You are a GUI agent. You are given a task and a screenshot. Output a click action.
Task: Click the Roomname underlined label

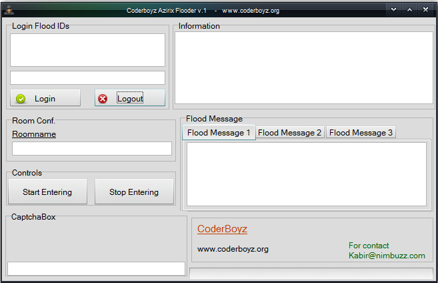click(x=34, y=134)
